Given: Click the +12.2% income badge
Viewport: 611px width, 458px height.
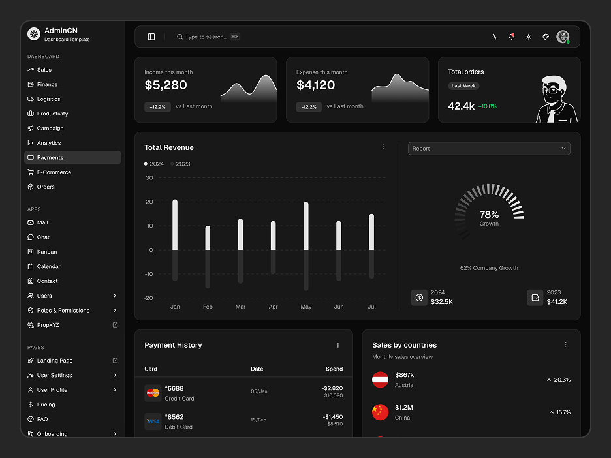Looking at the screenshot, I should (157, 107).
